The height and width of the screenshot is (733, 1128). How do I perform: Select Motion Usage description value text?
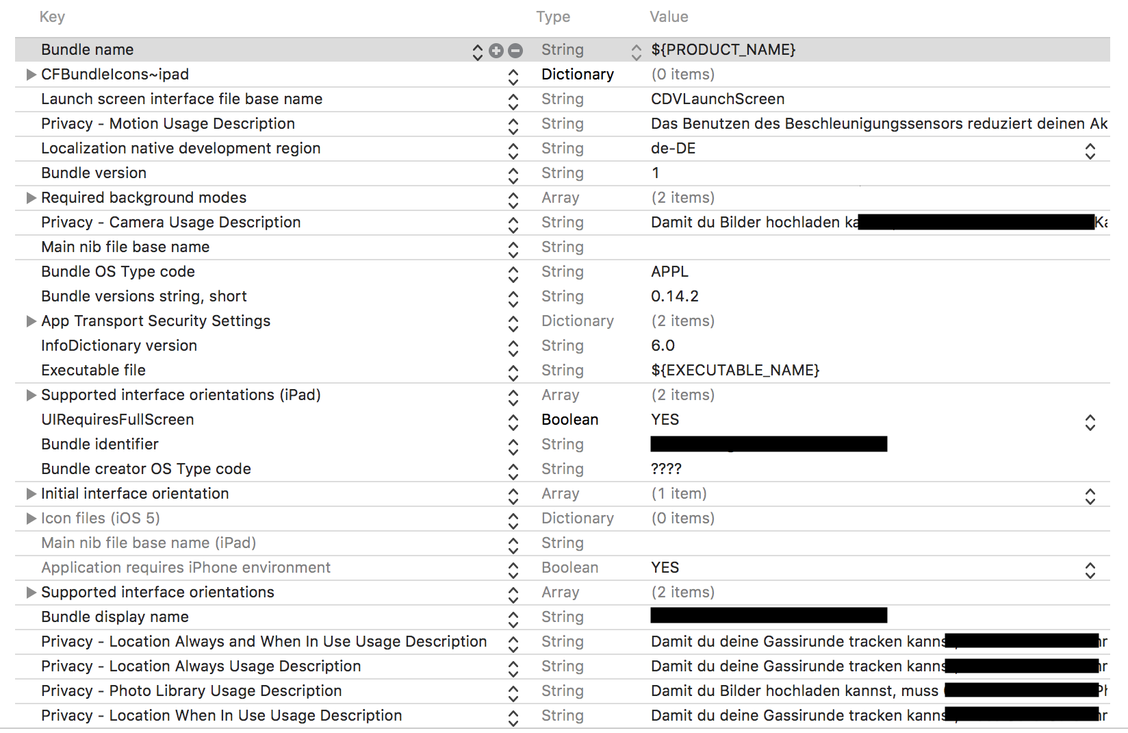879,123
